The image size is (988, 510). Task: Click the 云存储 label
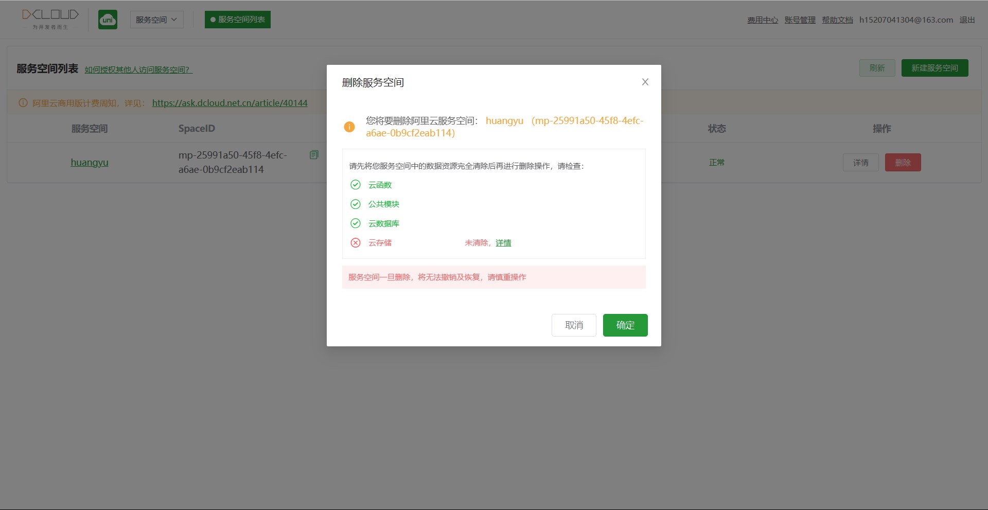coord(380,243)
